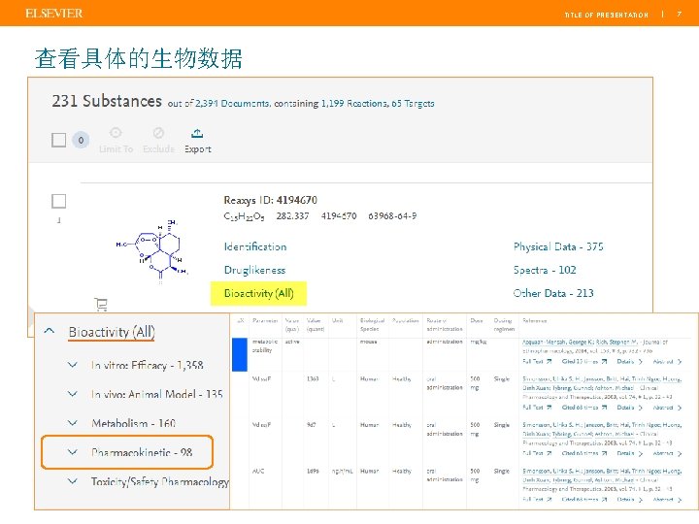The width and height of the screenshot is (699, 524).
Task: Select In vivo: Animal Model - 135 label
Action: click(157, 394)
